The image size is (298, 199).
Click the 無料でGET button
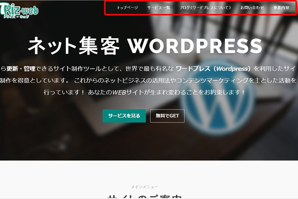pos(167,116)
